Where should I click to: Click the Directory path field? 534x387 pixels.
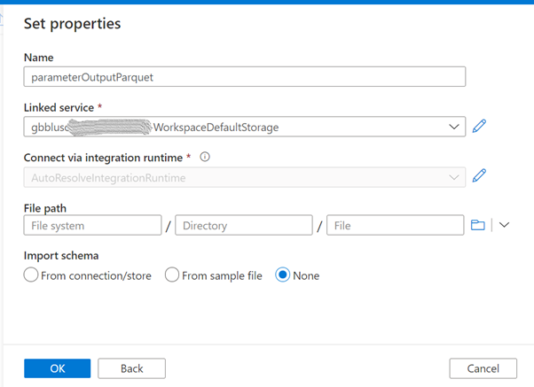click(244, 226)
